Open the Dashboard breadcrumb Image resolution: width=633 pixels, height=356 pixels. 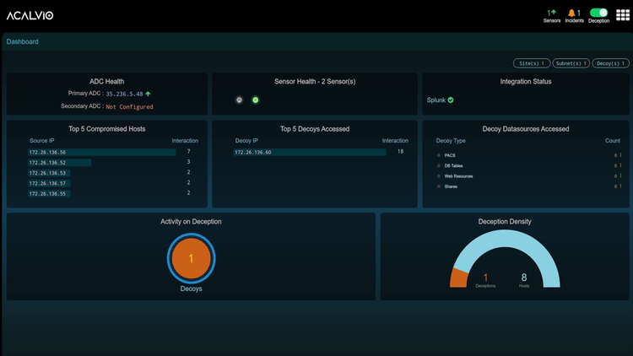22,41
